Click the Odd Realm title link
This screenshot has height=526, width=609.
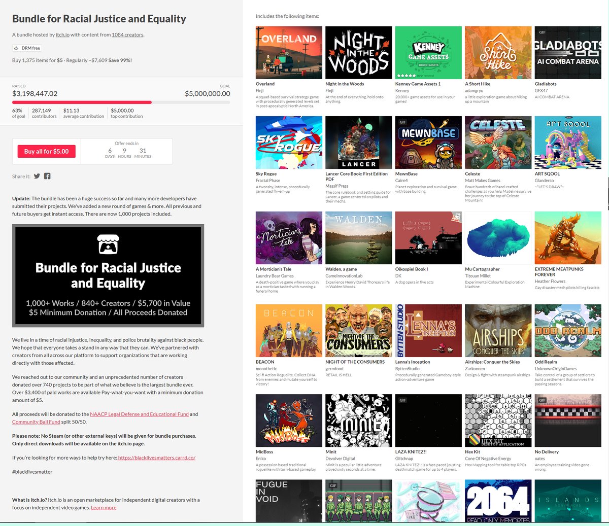pyautogui.click(x=546, y=362)
